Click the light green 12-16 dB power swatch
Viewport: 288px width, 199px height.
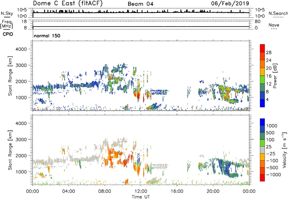coord(262,79)
